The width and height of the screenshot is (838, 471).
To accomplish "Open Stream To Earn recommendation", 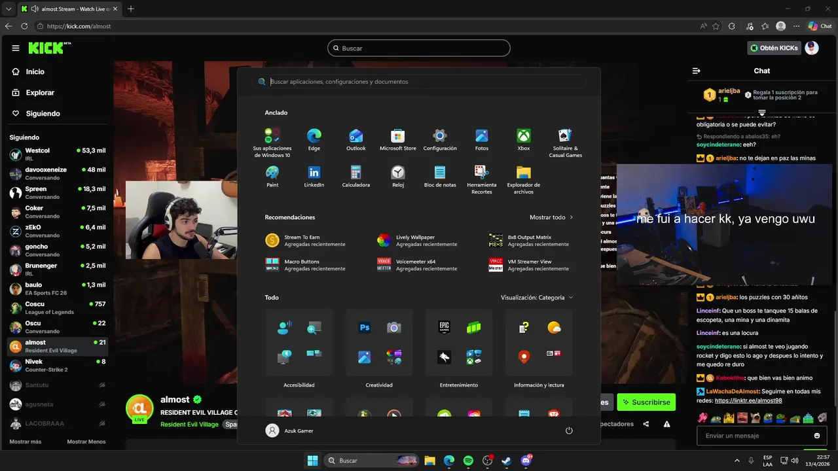I will (306, 240).
